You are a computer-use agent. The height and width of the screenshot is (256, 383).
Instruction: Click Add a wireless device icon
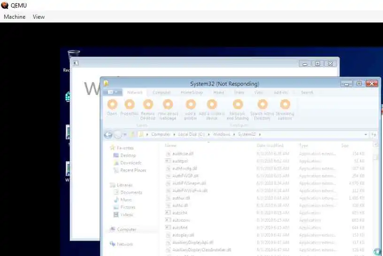(212, 104)
